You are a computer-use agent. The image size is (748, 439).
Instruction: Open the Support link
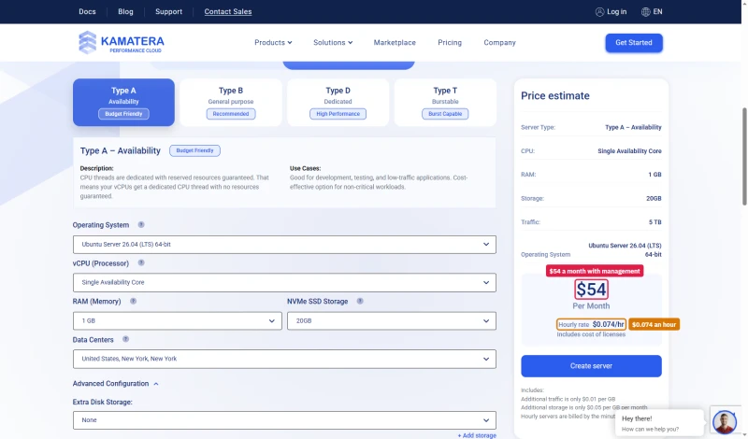click(168, 11)
